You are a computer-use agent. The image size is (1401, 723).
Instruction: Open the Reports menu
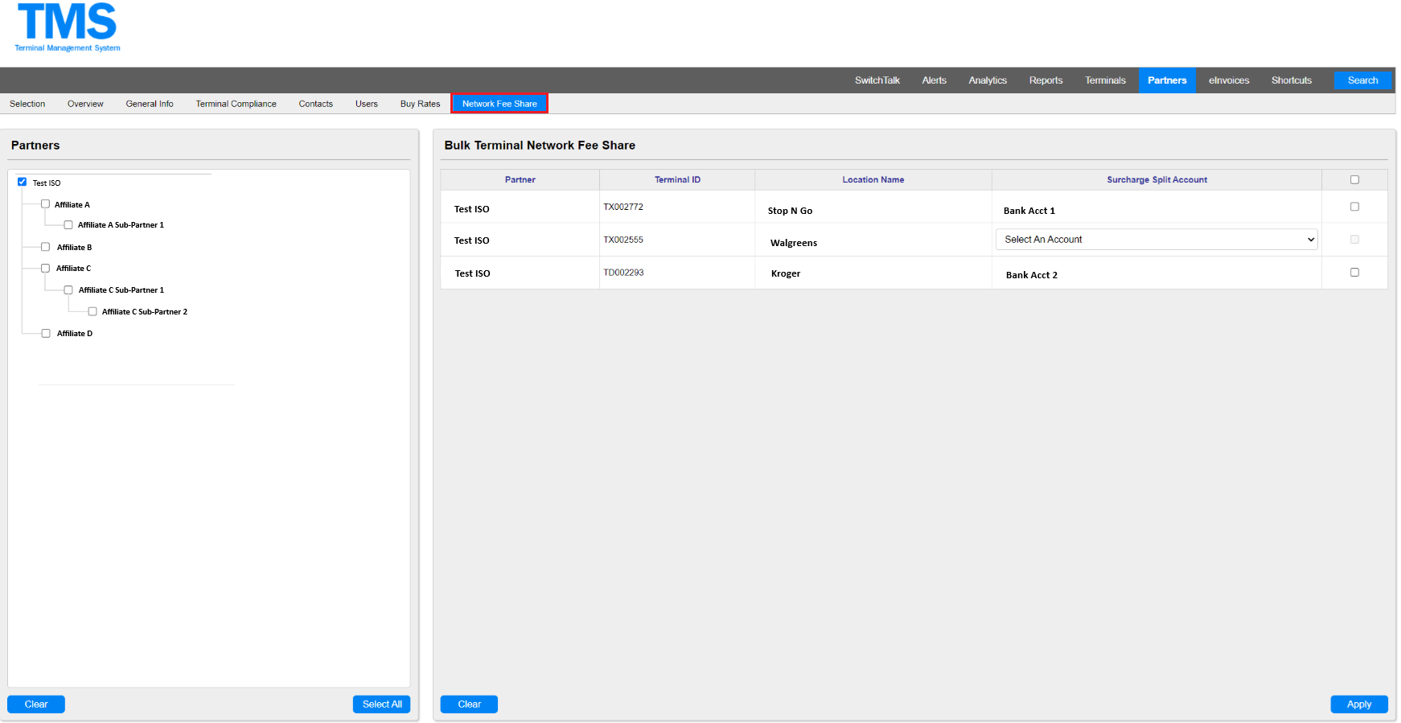(1046, 80)
